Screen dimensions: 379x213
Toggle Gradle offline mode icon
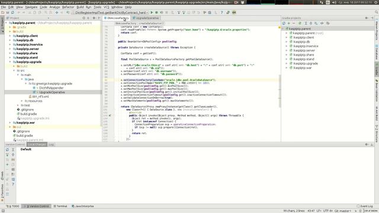[x=322, y=24]
